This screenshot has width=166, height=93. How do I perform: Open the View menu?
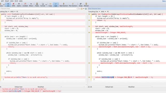(12, 1)
